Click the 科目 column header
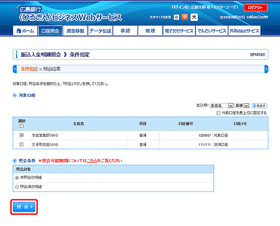 (143, 123)
